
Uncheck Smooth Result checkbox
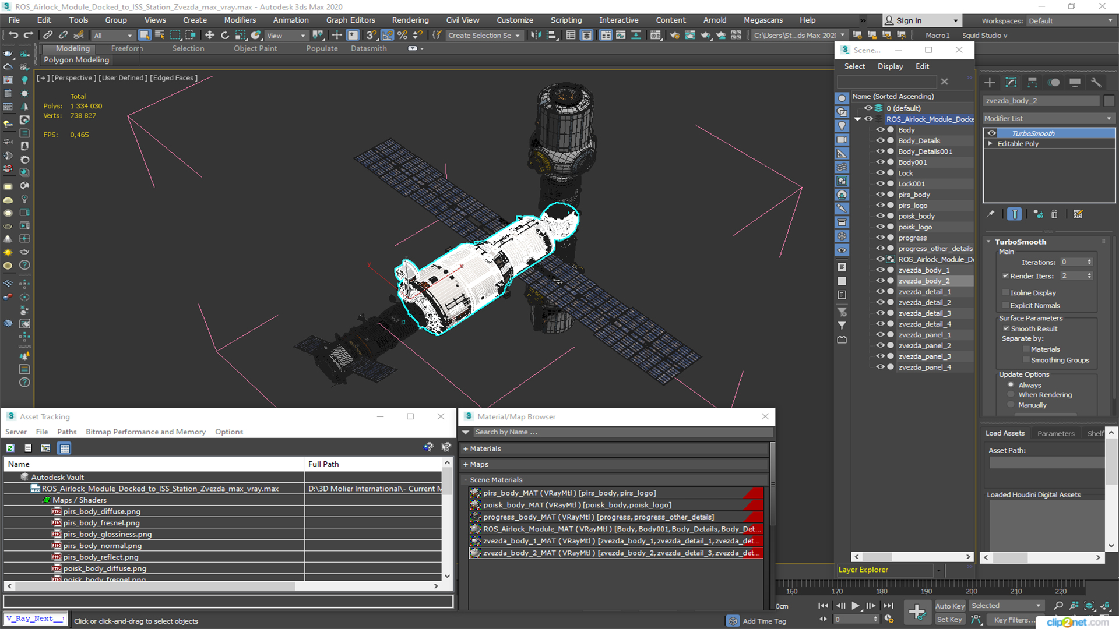(x=1005, y=328)
